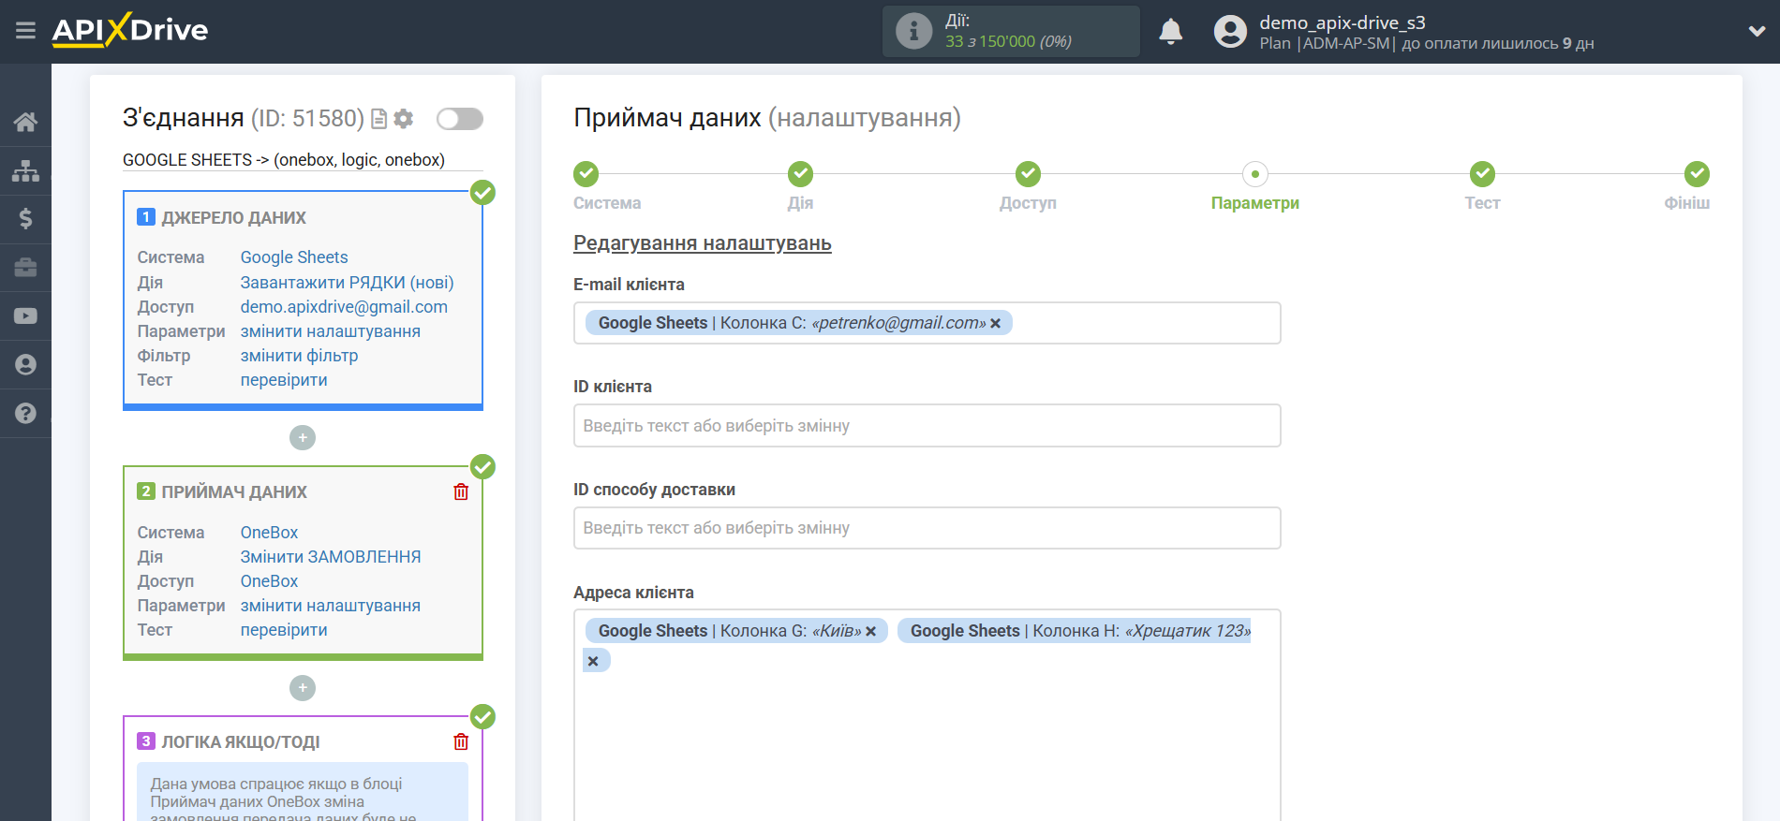1780x821 pixels.
Task: Go to the Тест step
Action: [x=1482, y=174]
